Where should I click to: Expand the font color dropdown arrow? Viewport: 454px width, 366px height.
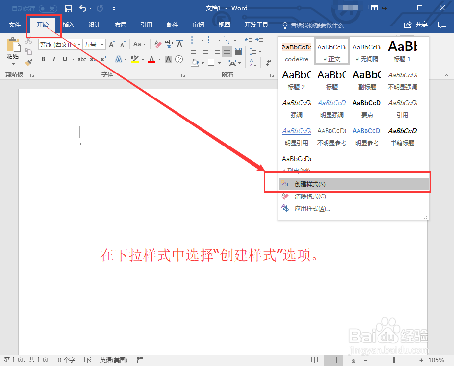pos(159,59)
